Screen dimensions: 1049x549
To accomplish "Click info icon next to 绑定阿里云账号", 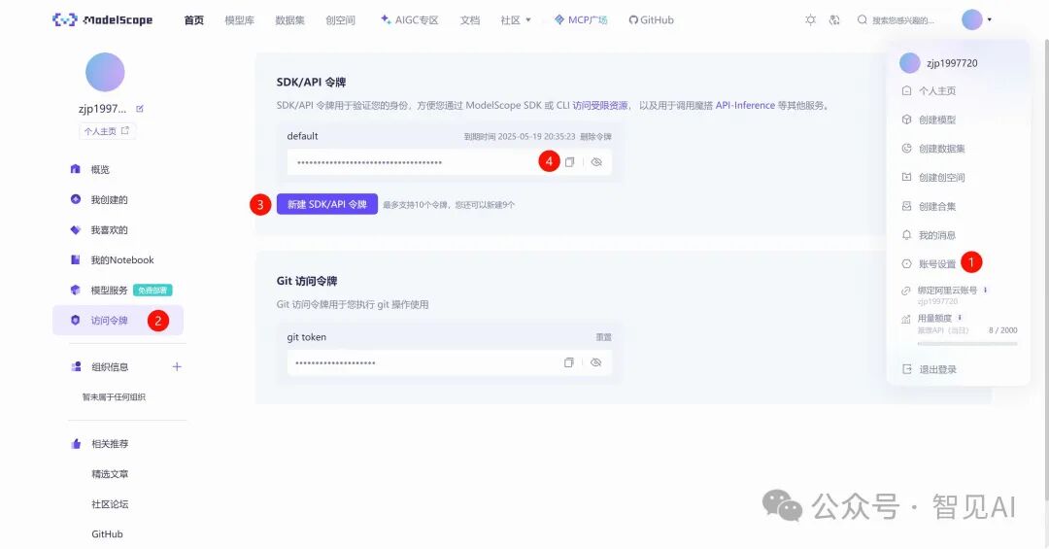I will pyautogui.click(x=986, y=290).
